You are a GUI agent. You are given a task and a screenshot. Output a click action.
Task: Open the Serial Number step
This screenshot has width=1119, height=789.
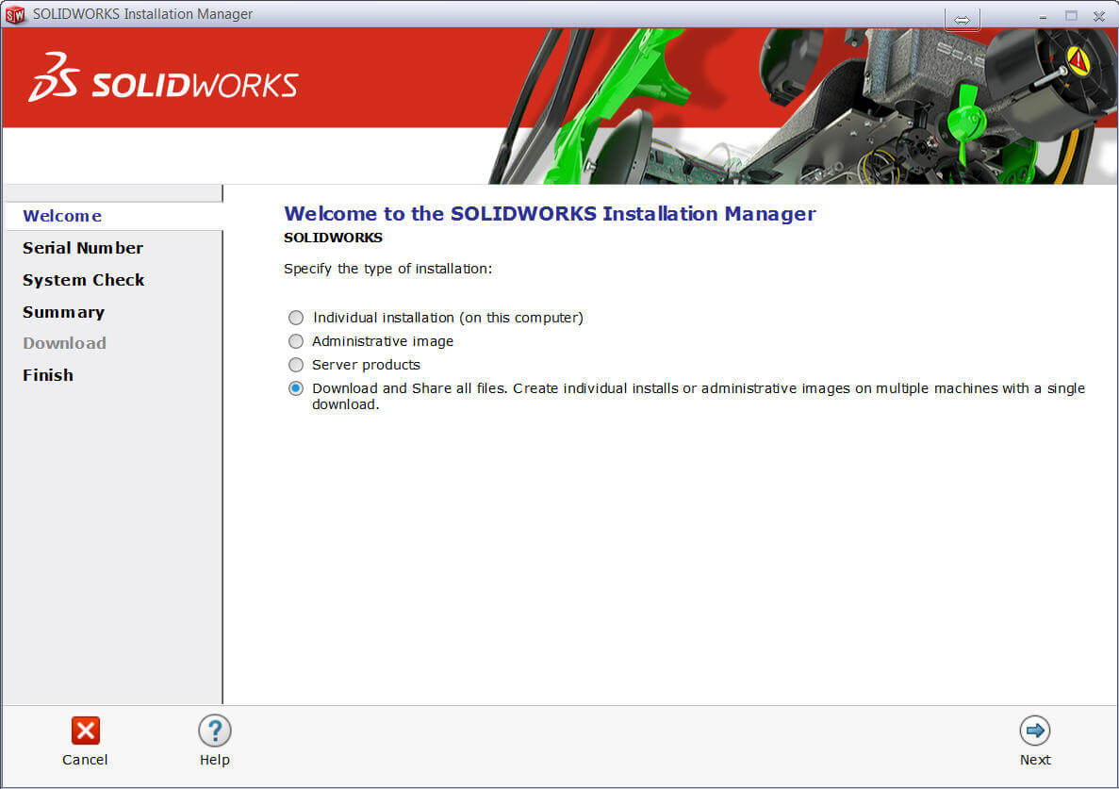83,248
